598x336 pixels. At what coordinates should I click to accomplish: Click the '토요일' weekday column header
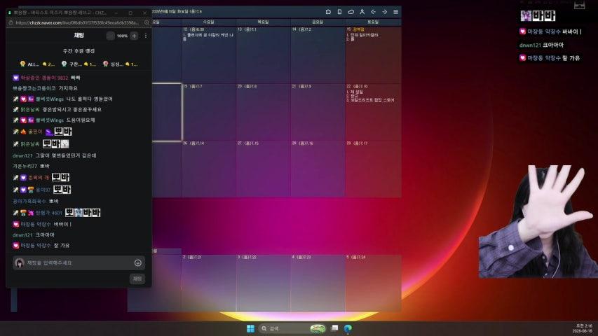click(373, 22)
